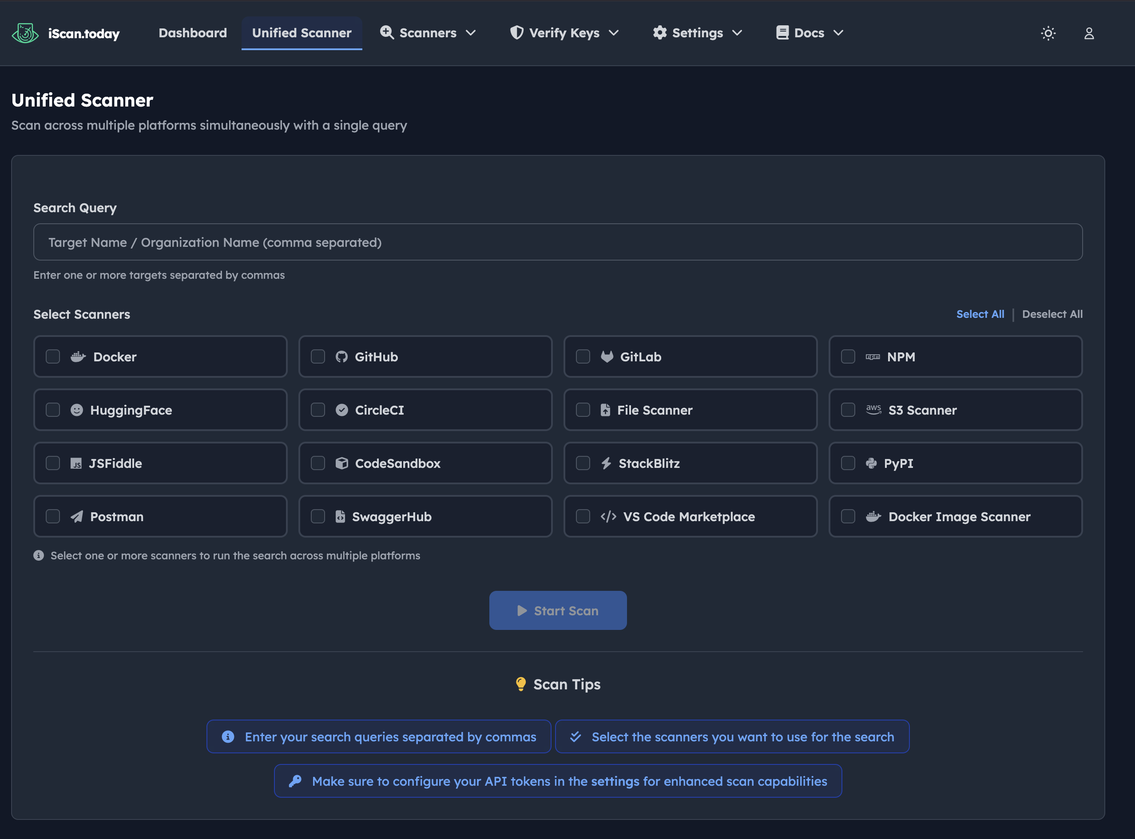
Task: Click the key icon in API tokens tip
Action: click(x=295, y=781)
